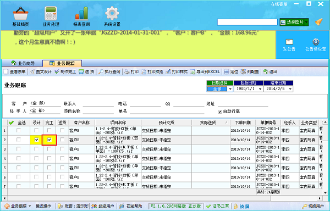Check select checkbox in row 6
The image size is (330, 211).
click(19, 177)
